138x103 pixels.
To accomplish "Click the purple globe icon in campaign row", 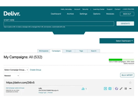I will click(116, 88).
